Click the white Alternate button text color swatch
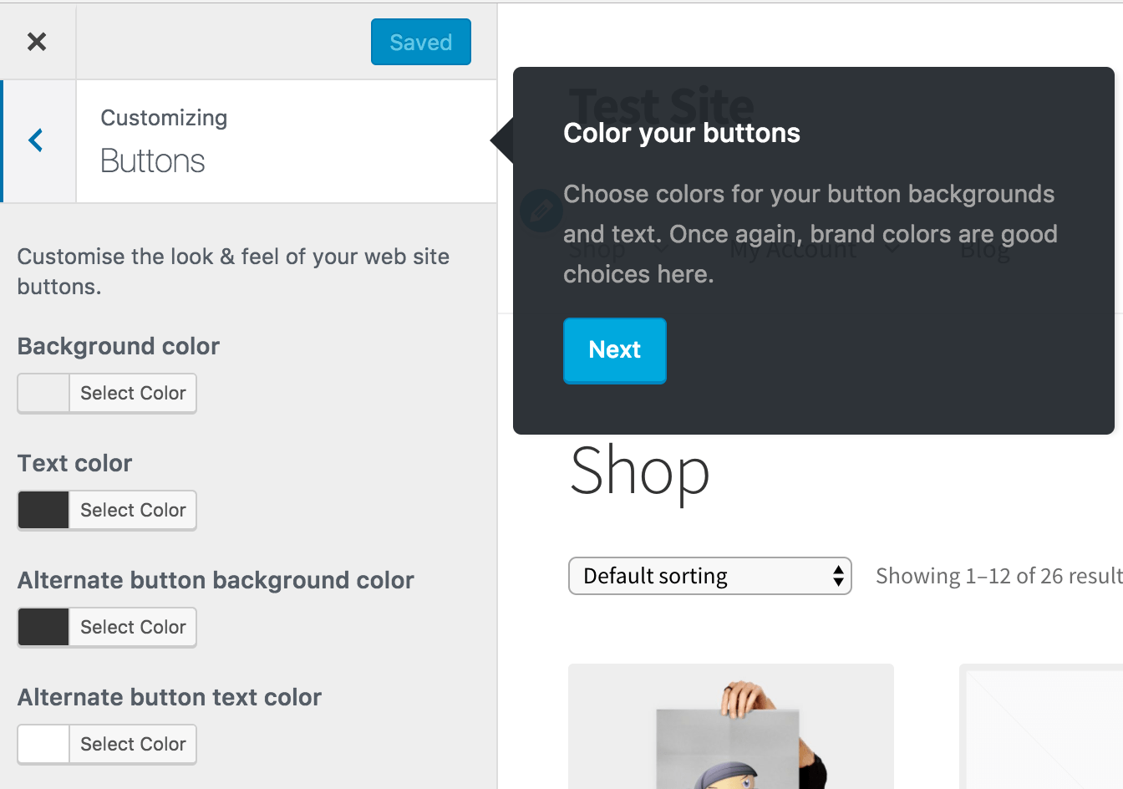The height and width of the screenshot is (789, 1123). point(43,744)
